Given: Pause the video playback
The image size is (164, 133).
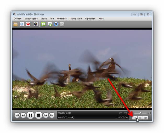Looking at the screenshot, I should (x=30, y=115).
